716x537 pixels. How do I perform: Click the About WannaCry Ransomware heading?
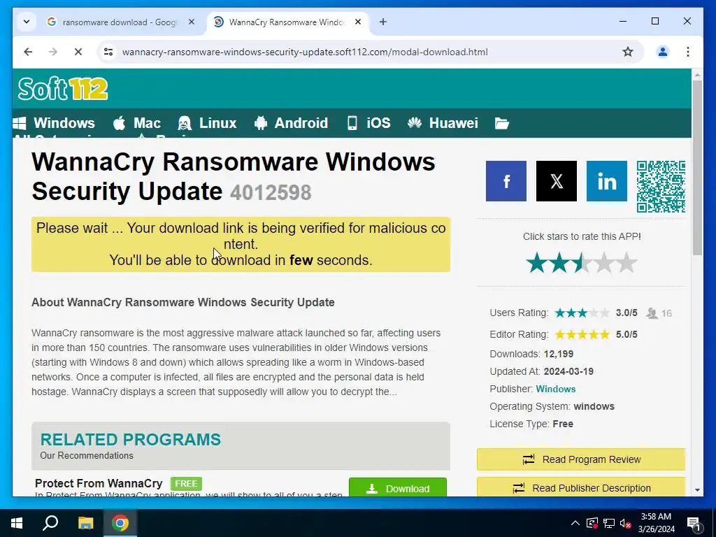(x=183, y=302)
